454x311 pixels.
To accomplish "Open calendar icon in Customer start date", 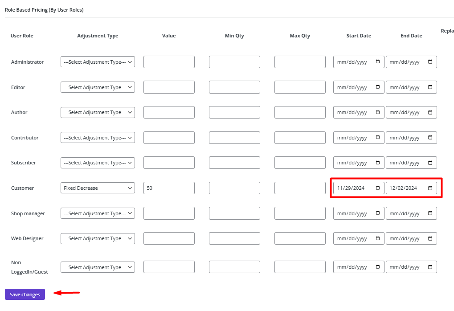I will click(378, 188).
